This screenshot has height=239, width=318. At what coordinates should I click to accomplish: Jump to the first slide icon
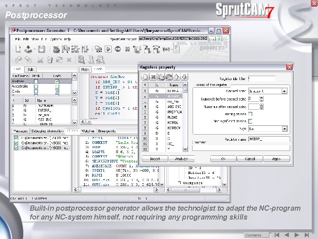[x=277, y=235]
